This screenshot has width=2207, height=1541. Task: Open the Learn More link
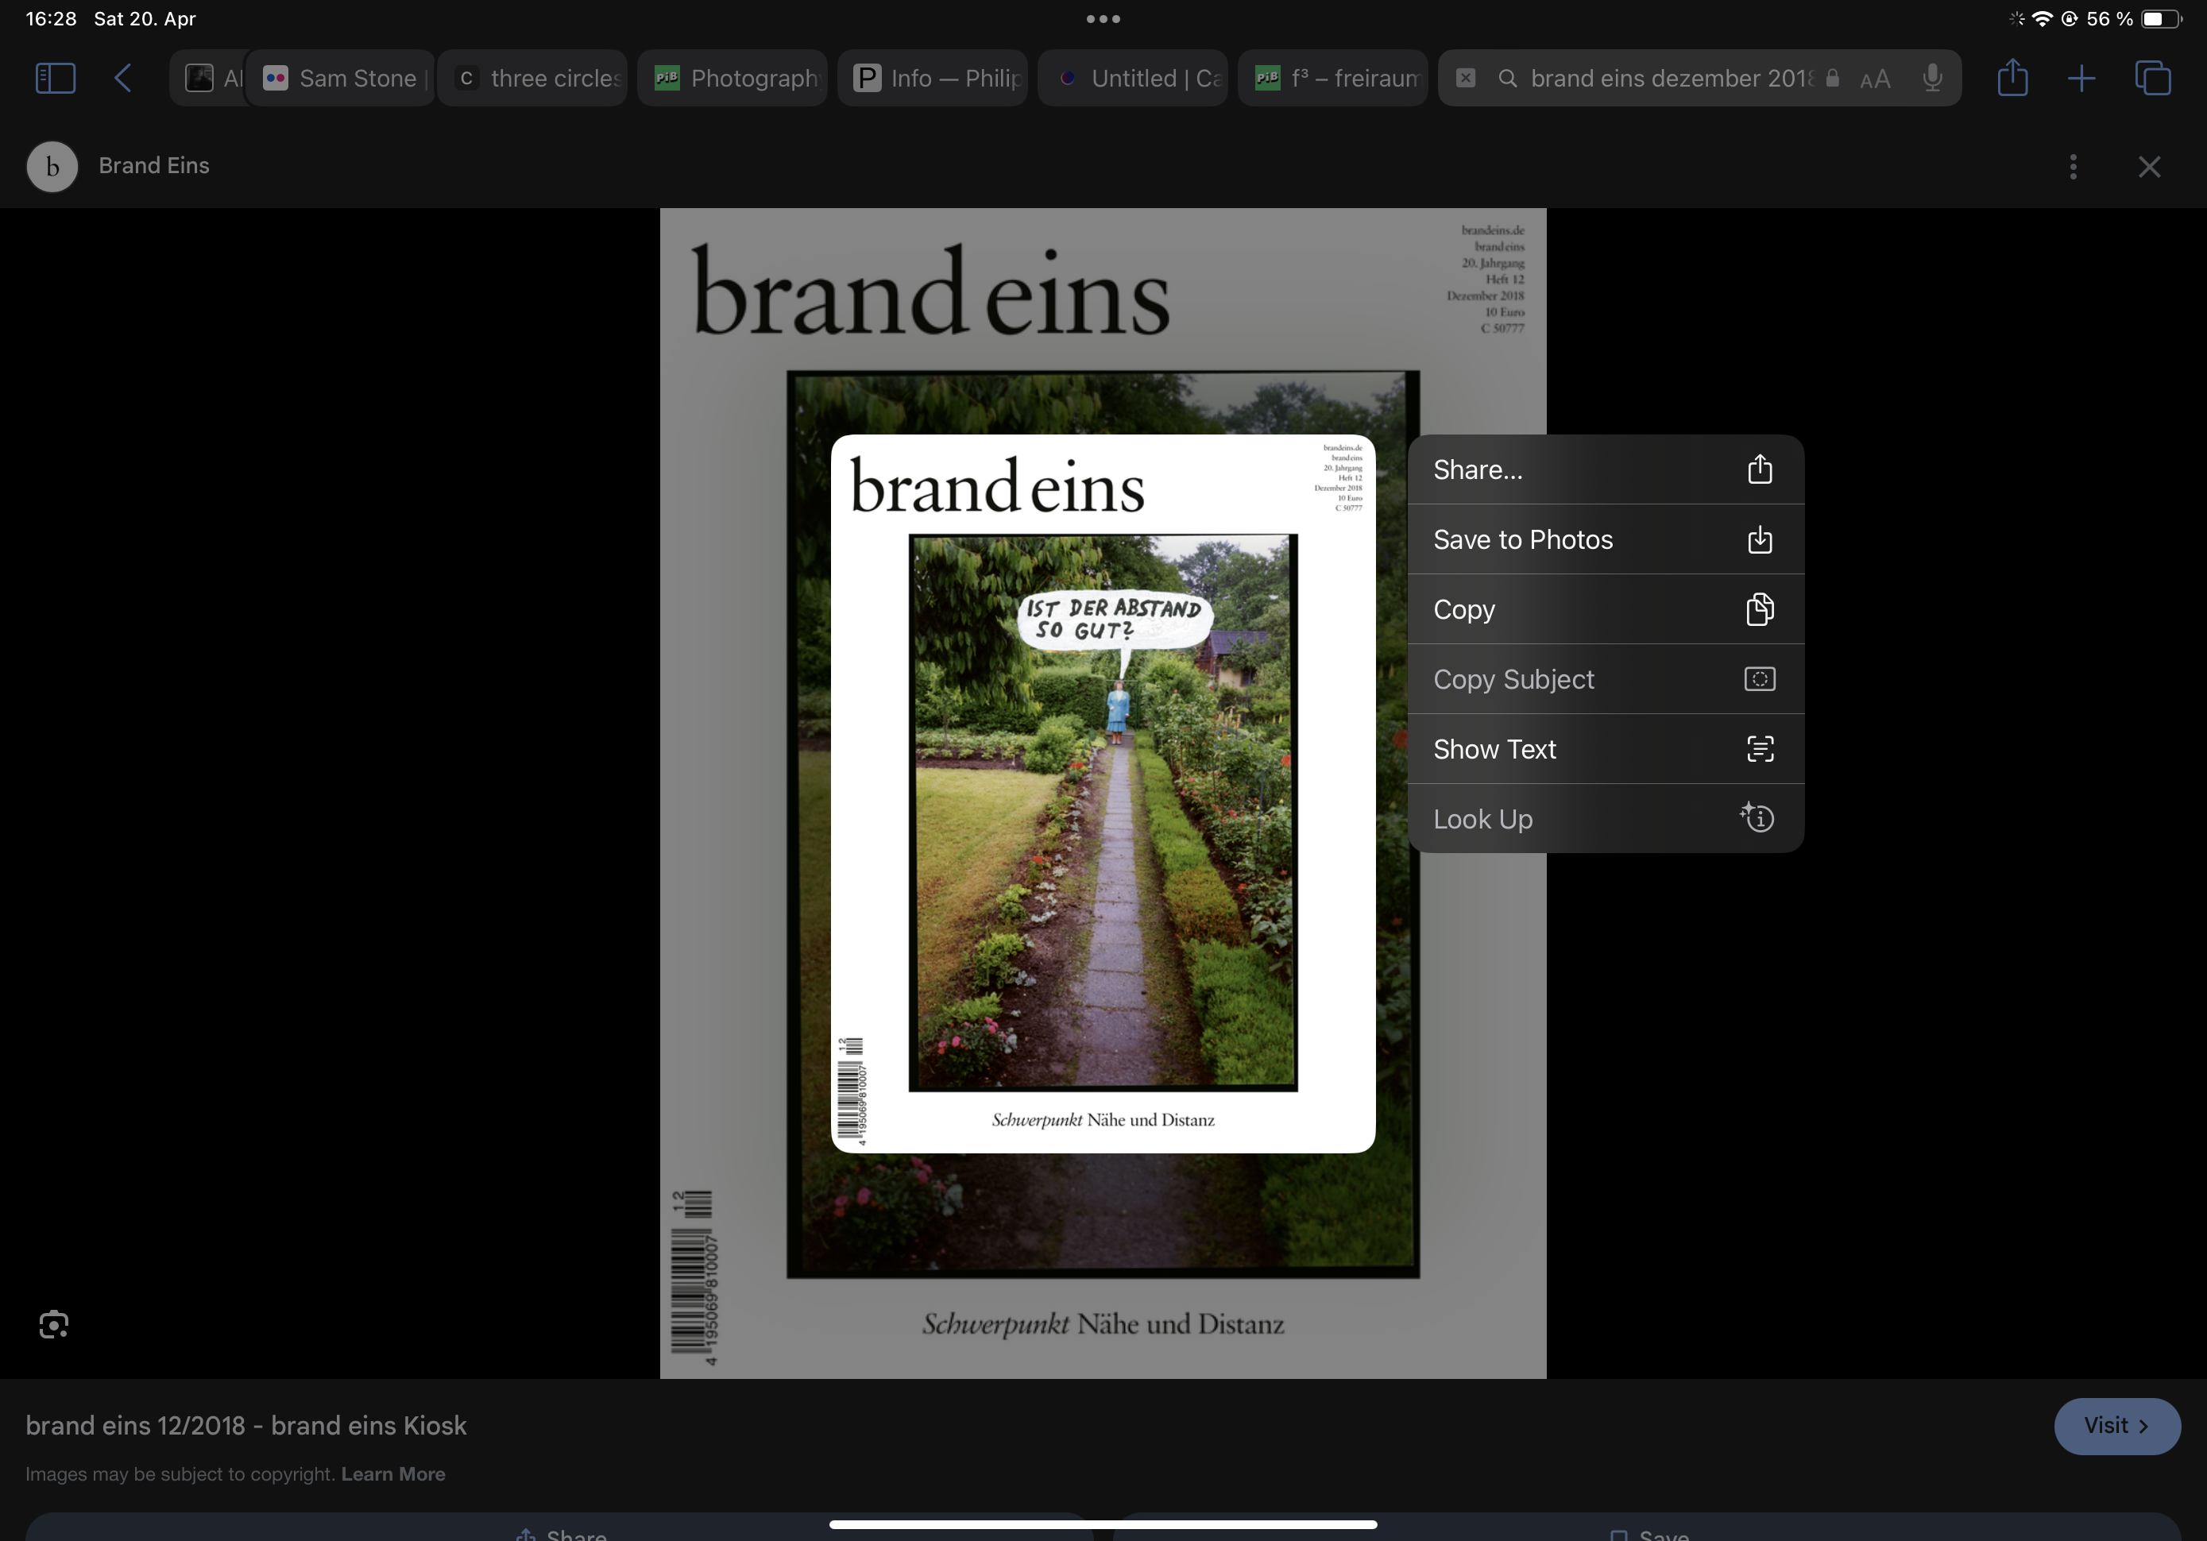point(393,1473)
